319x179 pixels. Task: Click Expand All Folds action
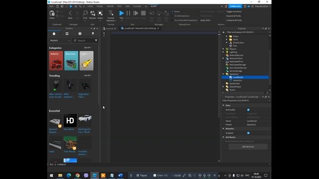[234, 16]
